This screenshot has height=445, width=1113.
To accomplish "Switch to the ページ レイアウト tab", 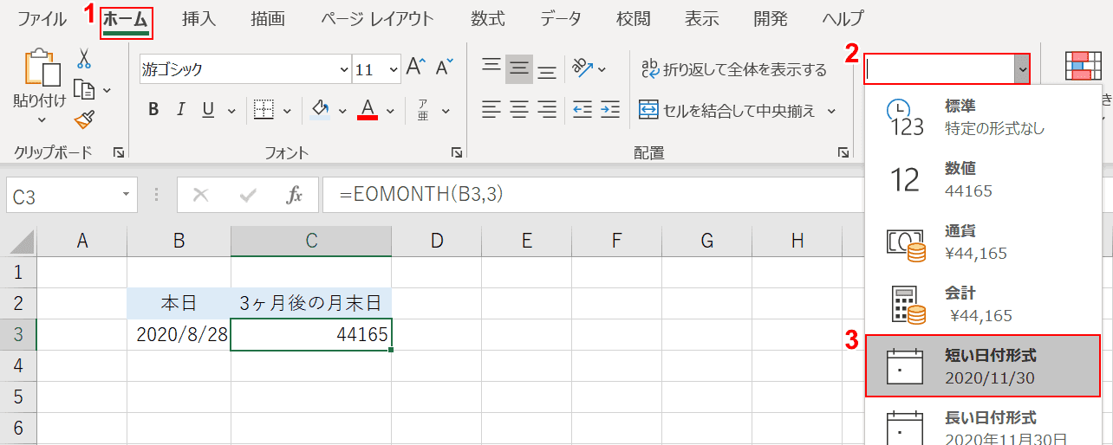I will click(377, 18).
